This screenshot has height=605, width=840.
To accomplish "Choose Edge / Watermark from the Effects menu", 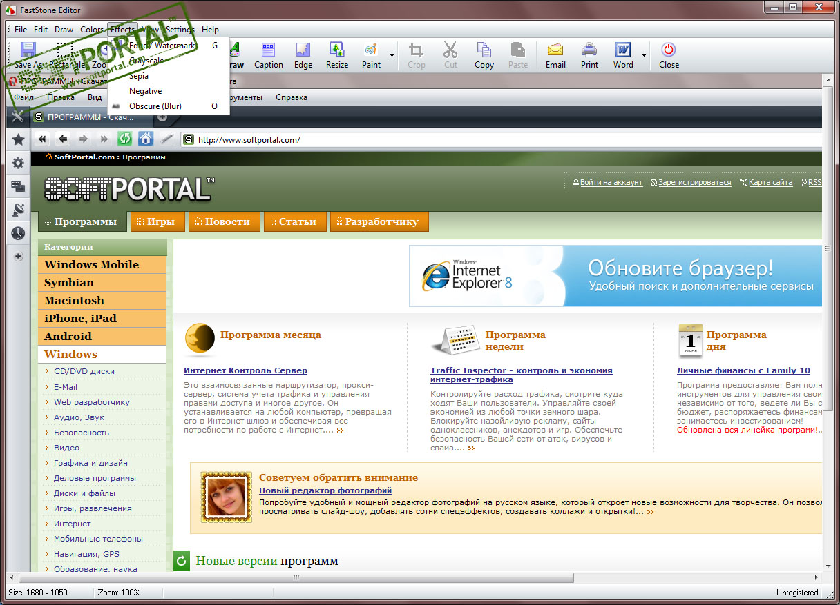I will (169, 46).
